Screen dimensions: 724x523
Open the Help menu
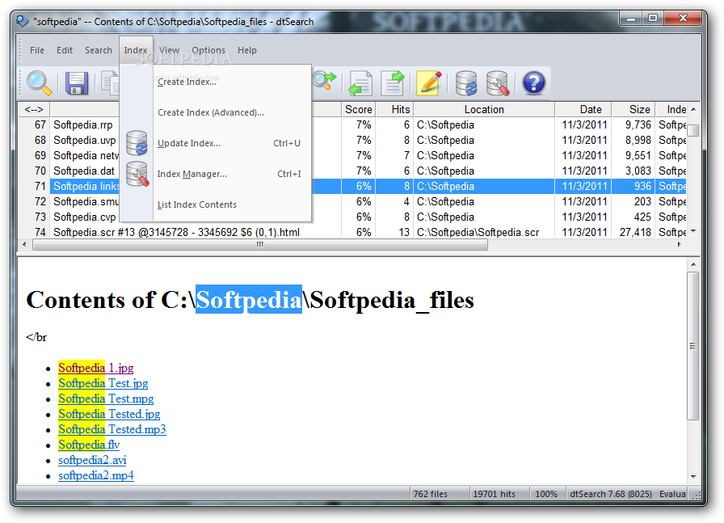[247, 50]
